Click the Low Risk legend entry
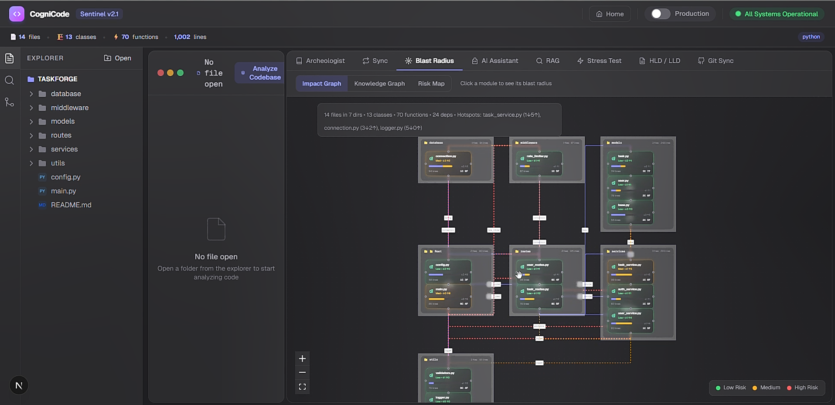 [x=731, y=388]
